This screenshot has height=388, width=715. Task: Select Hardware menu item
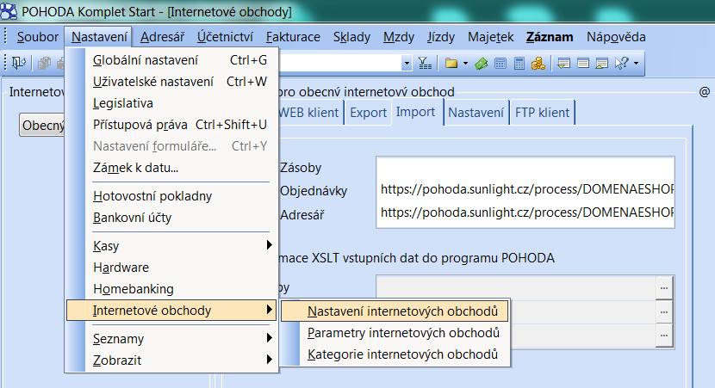[171, 268]
